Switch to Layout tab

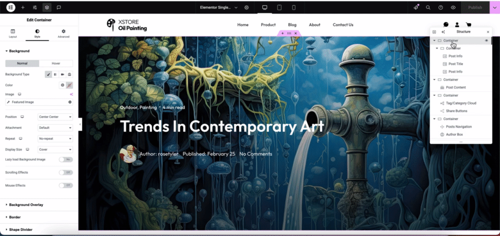[13, 33]
